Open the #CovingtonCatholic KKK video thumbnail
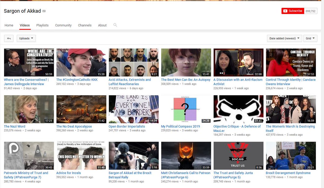The image size is (324, 188). (81, 63)
